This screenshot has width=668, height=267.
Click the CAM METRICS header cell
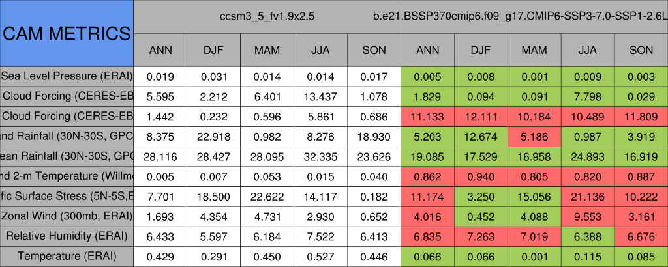67,33
